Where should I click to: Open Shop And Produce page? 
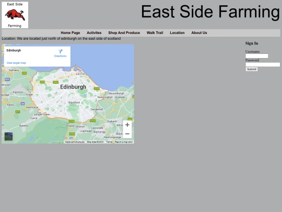tap(124, 33)
